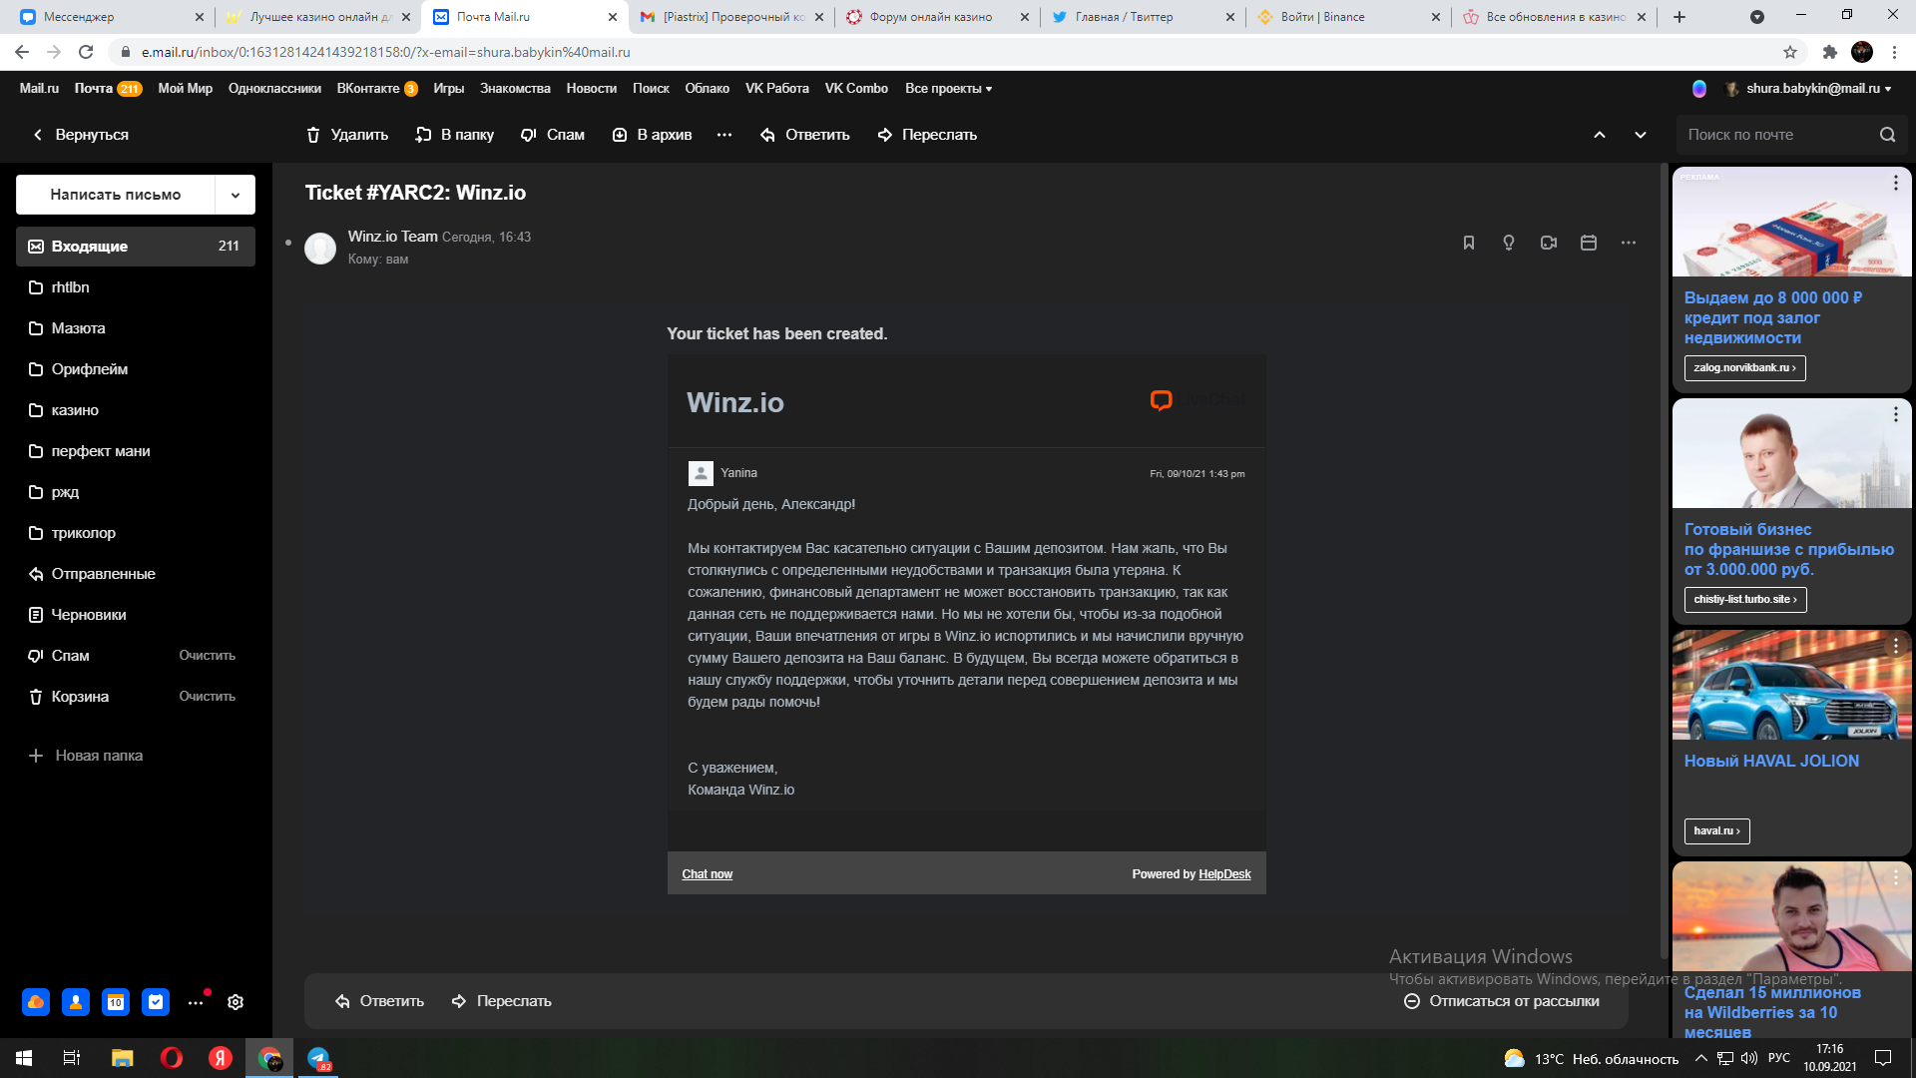Open Yandex browser from the taskbar
This screenshot has width=1916, height=1078.
click(221, 1058)
